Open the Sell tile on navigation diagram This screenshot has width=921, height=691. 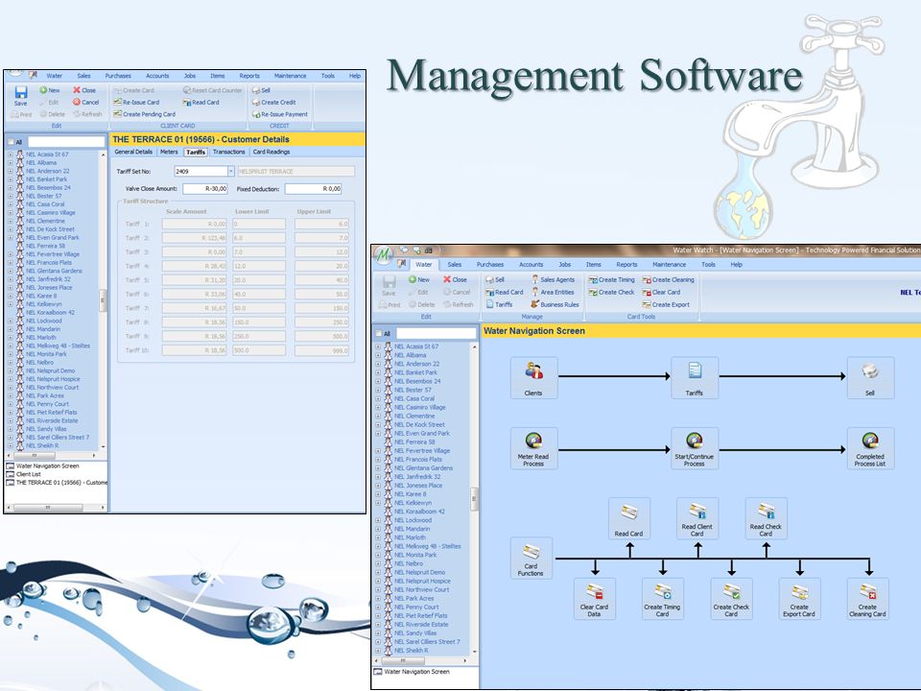[x=870, y=378]
